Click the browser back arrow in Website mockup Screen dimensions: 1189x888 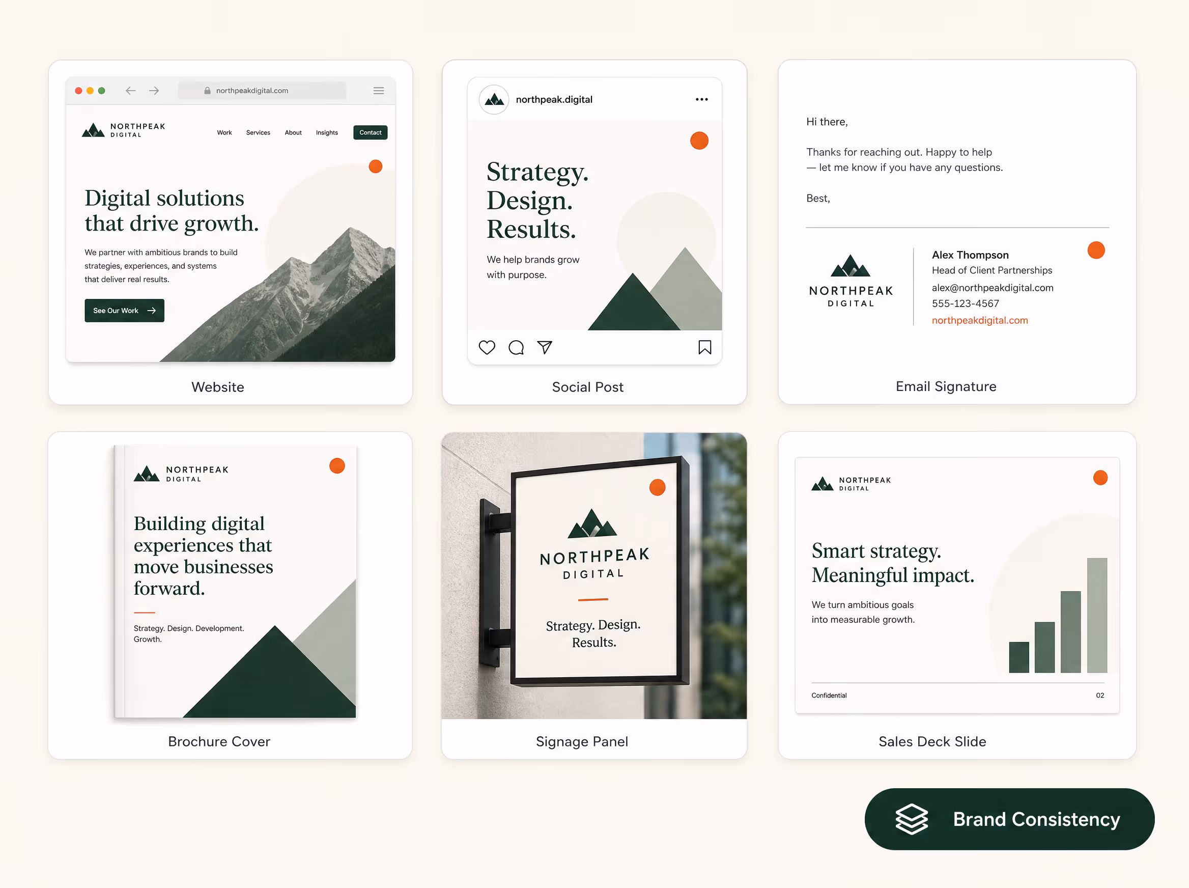[131, 90]
